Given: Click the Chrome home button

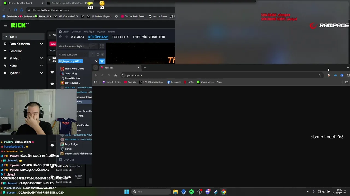Looking at the screenshot, I should [116, 75].
